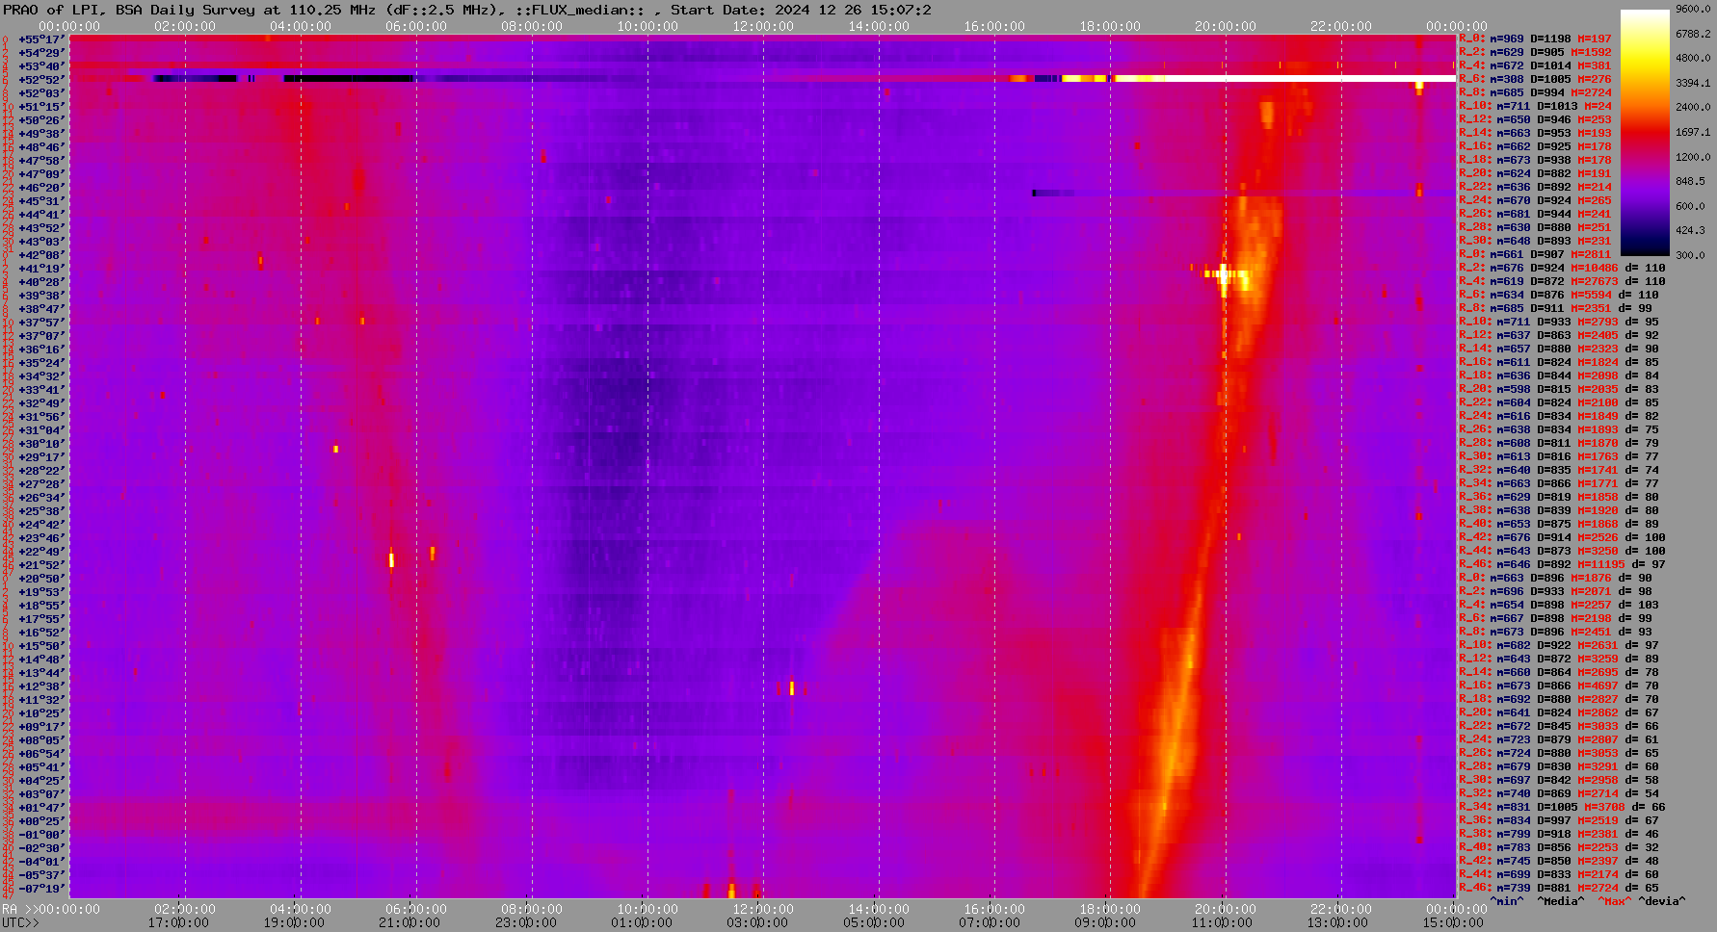1717x932 pixels.
Task: Click the statistic 'D=1198' in the first row
Action: (1550, 39)
